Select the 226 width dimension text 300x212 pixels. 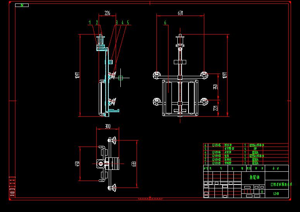click(107, 13)
